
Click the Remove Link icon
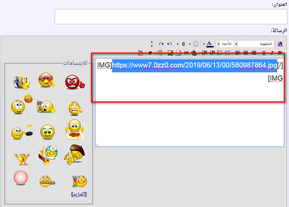click(x=186, y=53)
